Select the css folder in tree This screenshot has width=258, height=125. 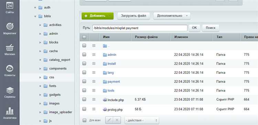point(52,77)
